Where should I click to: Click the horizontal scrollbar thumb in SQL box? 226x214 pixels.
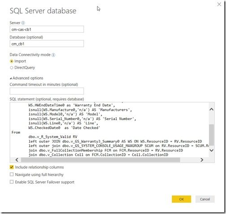click(100, 160)
